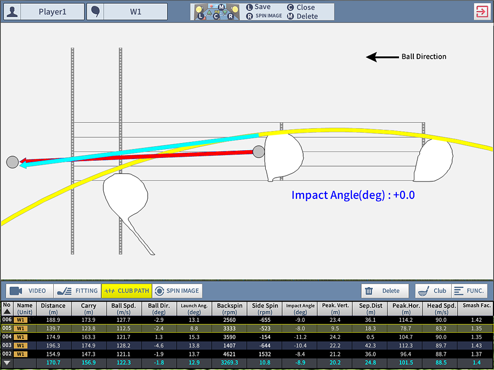
Task: Open the Club selection button
Action: (x=433, y=291)
